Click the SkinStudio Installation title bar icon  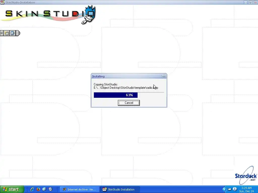(2, 2)
